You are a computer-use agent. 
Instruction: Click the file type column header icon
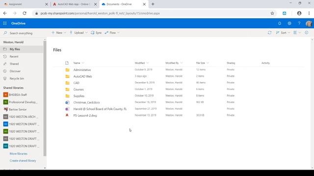point(67,63)
